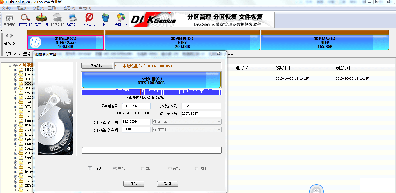The height and width of the screenshot is (193, 396).
Task: Click the 调整后容量 input field
Action: (x=136, y=106)
